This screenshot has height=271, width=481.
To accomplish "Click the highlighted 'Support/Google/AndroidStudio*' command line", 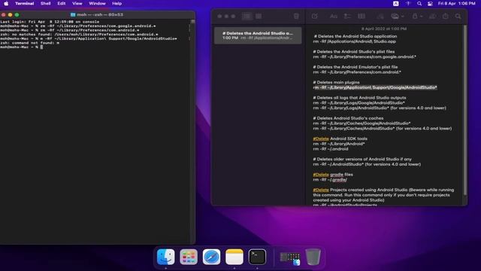I will point(375,87).
